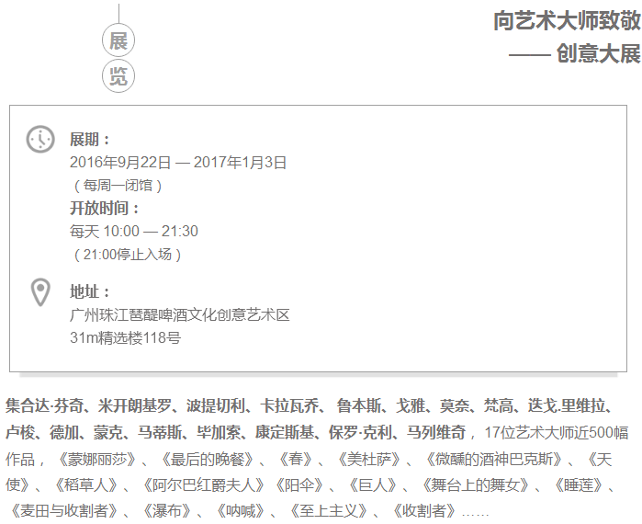
Task: Click the circled 展 badge
Action: (x=118, y=41)
